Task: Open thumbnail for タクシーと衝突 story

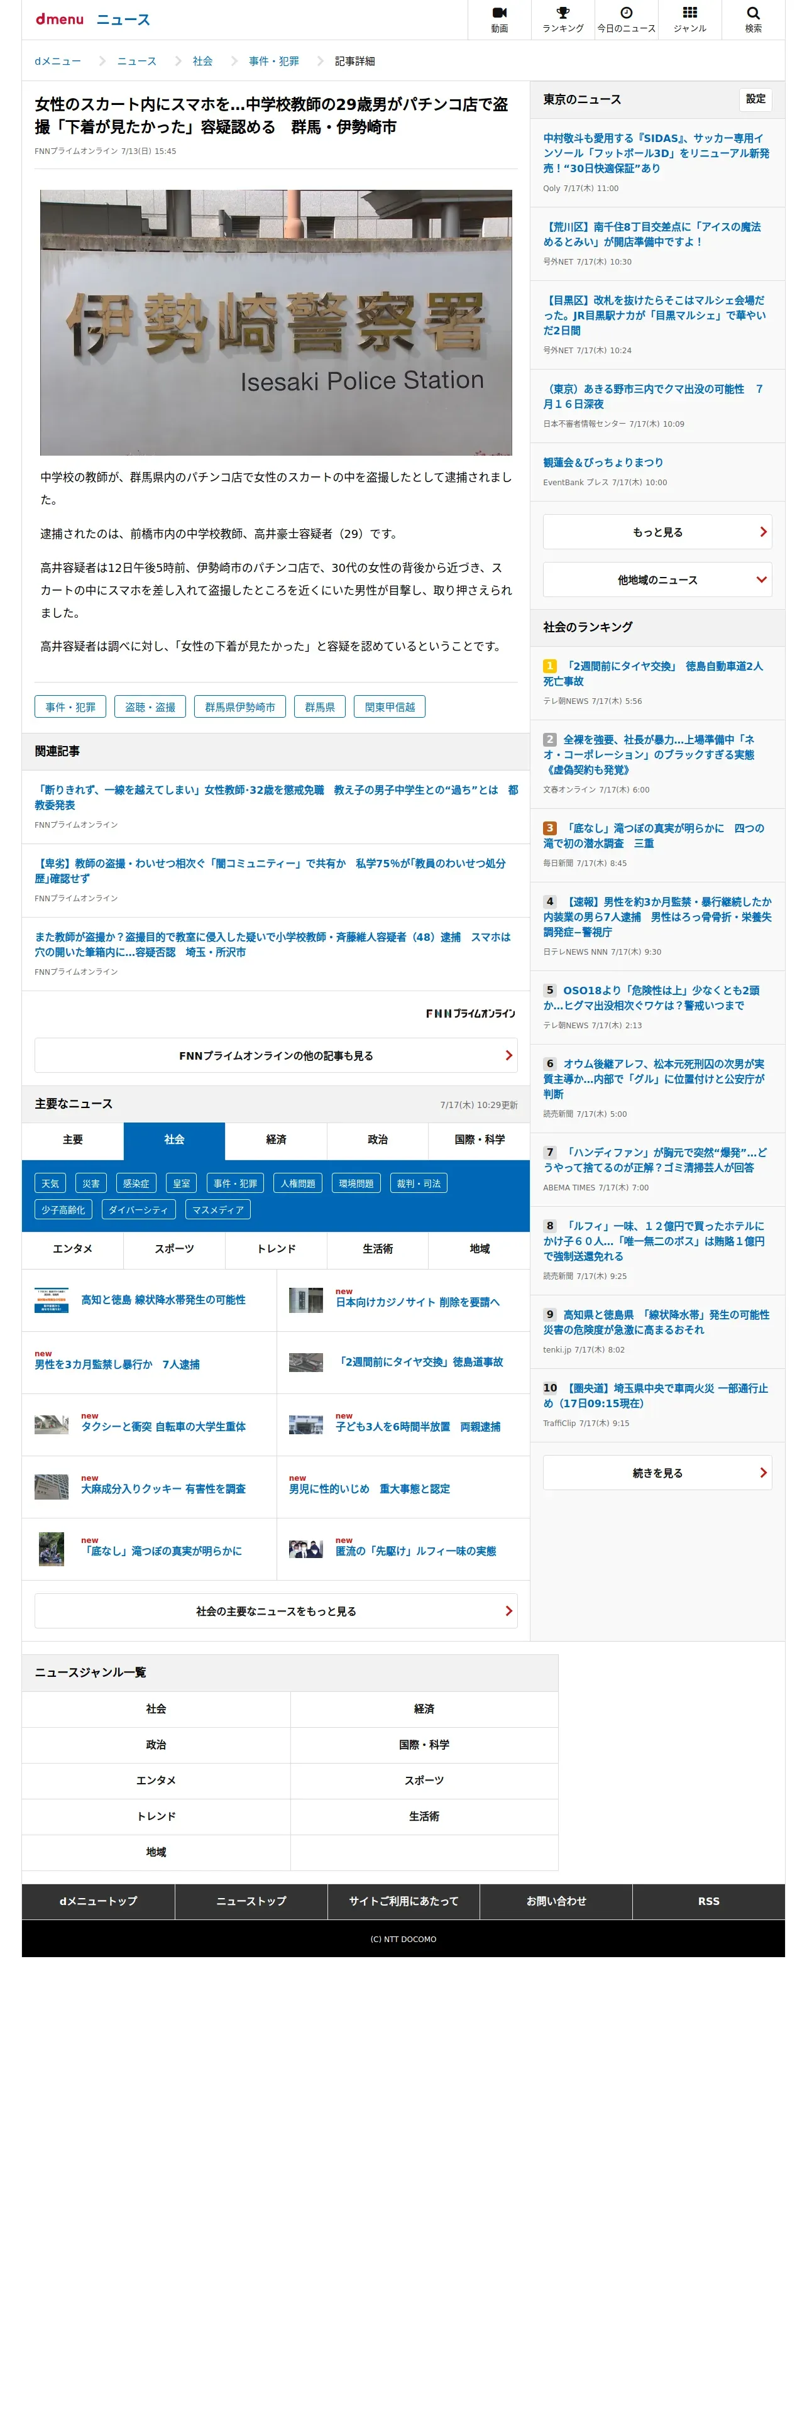Action: click(52, 1425)
